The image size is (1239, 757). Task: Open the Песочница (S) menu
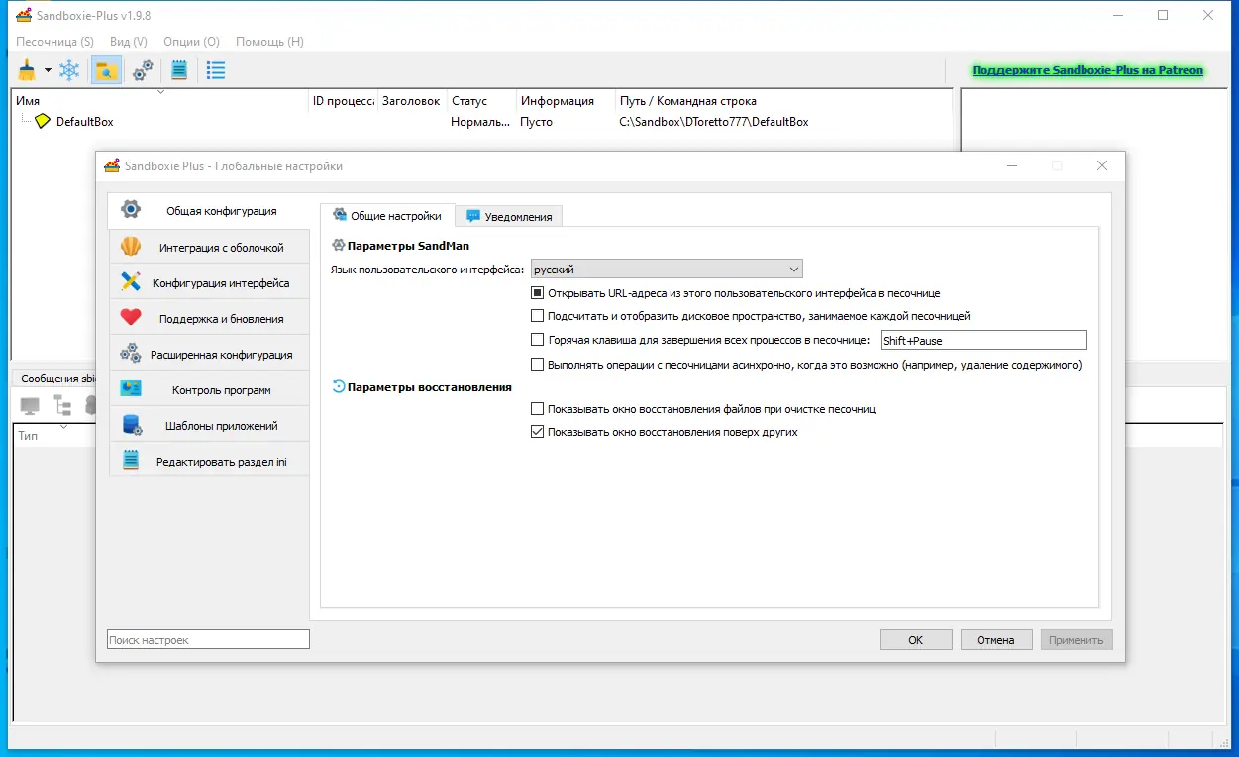click(54, 42)
